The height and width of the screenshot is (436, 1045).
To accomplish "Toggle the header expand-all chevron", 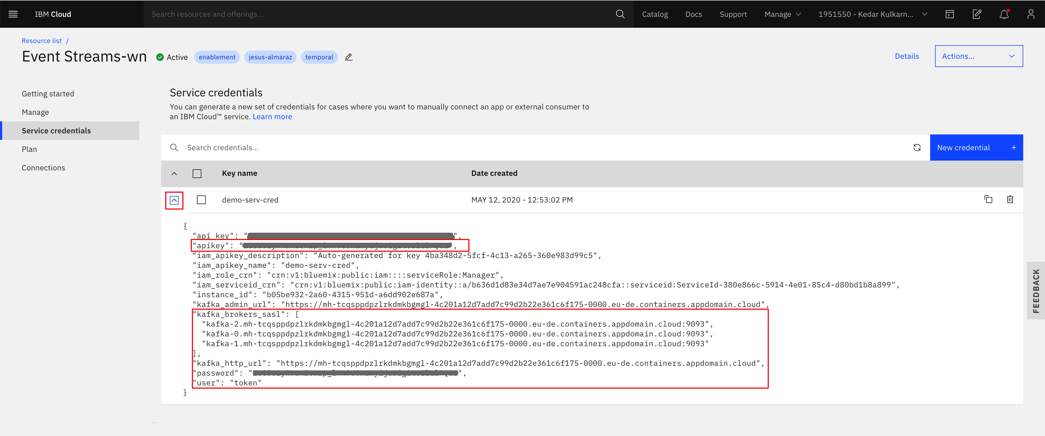I will [x=174, y=174].
